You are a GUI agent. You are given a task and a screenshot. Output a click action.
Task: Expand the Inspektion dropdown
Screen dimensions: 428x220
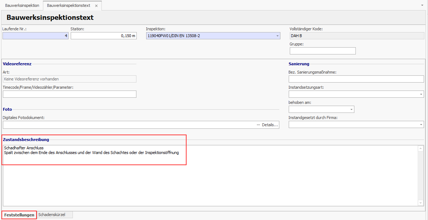[x=277, y=36]
